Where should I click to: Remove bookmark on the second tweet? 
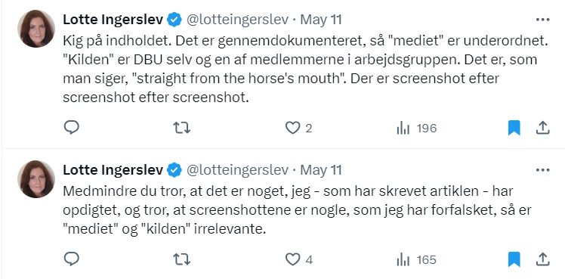(514, 259)
